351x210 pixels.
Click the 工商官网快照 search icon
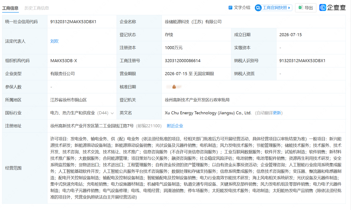point(258,8)
